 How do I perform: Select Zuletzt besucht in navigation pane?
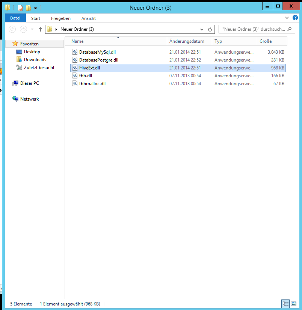click(x=39, y=68)
